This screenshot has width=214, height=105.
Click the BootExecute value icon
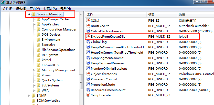point(89,26)
